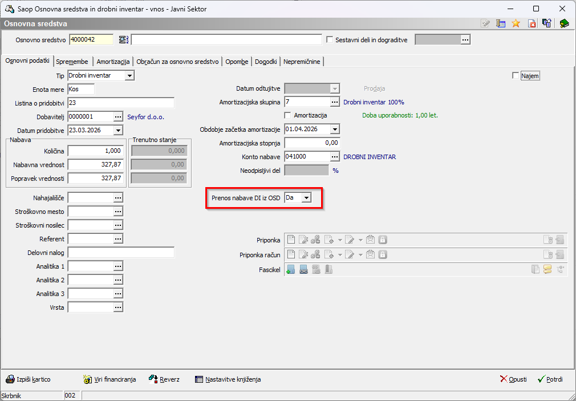Click the Amortizacijska stopnja field
This screenshot has width=576, height=401.
pos(313,143)
